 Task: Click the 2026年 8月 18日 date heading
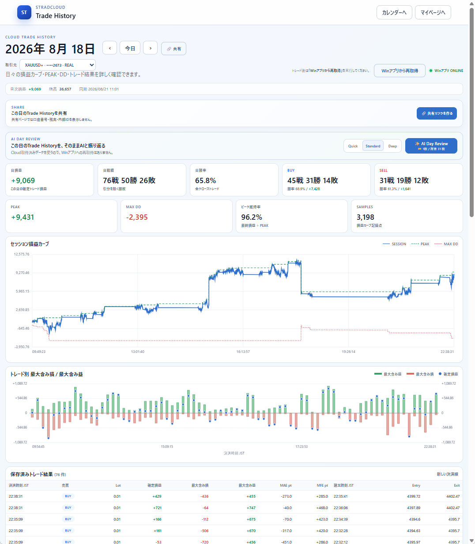pyautogui.click(x=50, y=49)
